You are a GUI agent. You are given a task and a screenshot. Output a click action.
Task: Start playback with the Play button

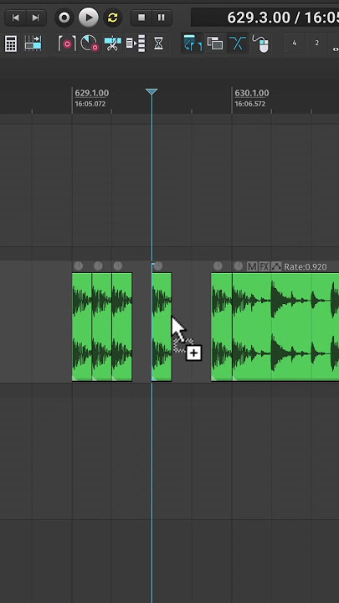[x=89, y=18]
